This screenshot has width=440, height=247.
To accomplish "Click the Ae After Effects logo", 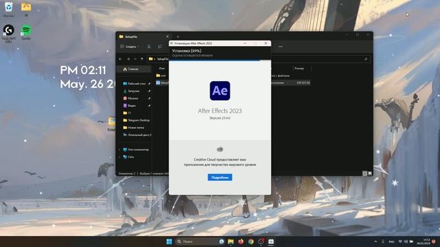I will click(220, 91).
